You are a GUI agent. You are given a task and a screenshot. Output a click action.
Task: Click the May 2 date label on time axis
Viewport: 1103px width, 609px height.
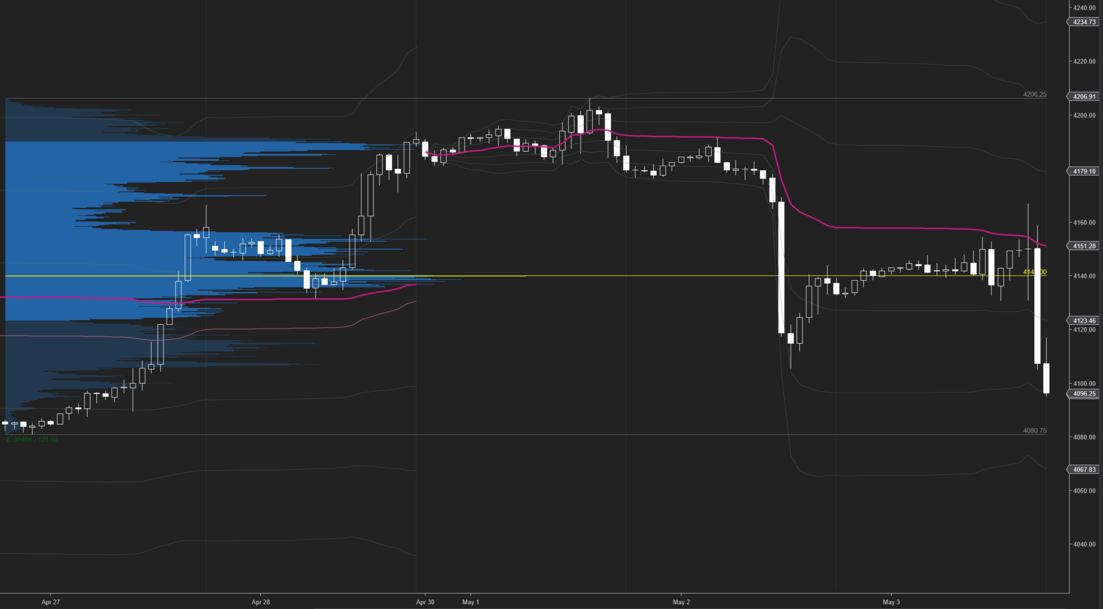click(681, 602)
